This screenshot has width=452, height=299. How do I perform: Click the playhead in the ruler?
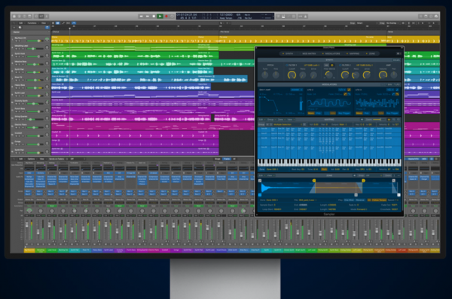(69, 29)
